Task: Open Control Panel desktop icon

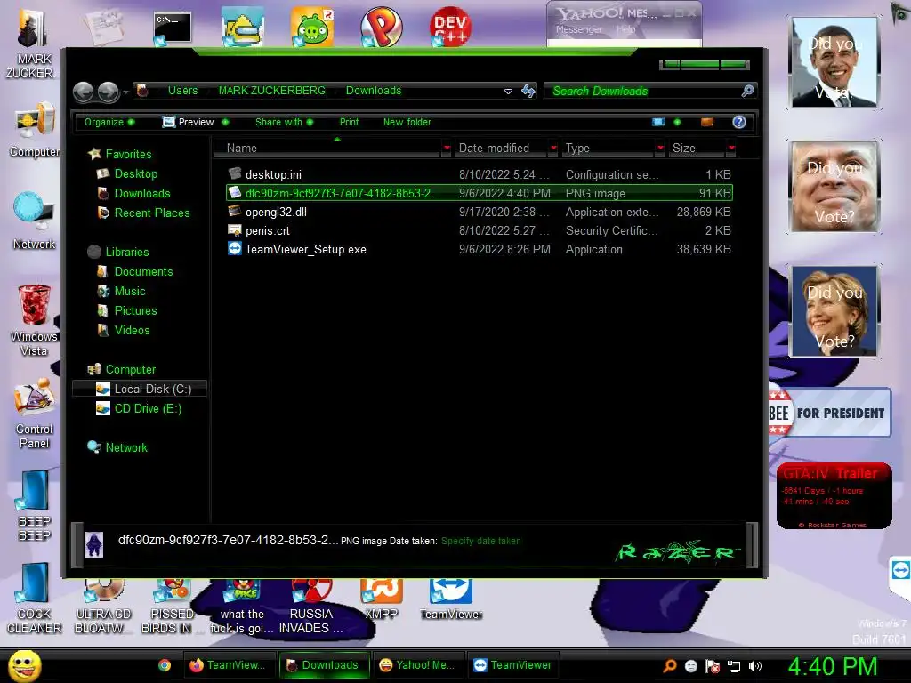Action: point(35,414)
